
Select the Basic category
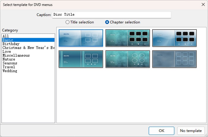click(8, 40)
